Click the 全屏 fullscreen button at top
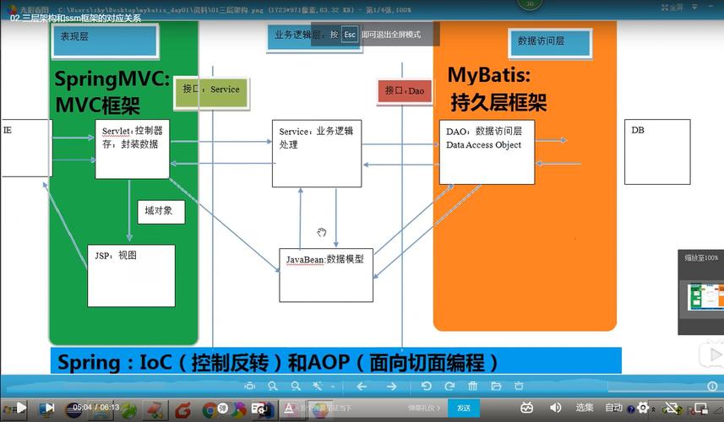Image resolution: width=724 pixels, height=422 pixels. (x=672, y=8)
